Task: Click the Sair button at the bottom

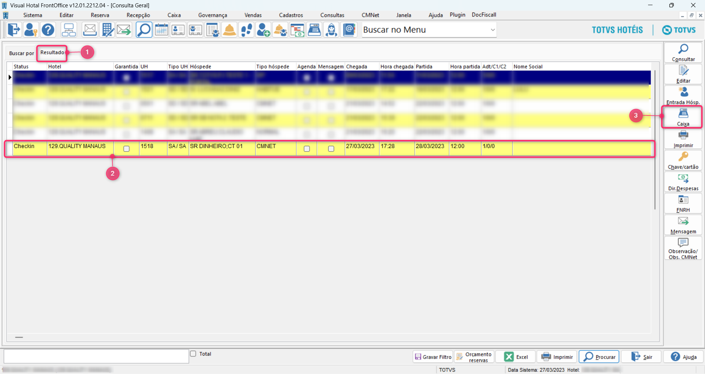Action: pos(641,357)
